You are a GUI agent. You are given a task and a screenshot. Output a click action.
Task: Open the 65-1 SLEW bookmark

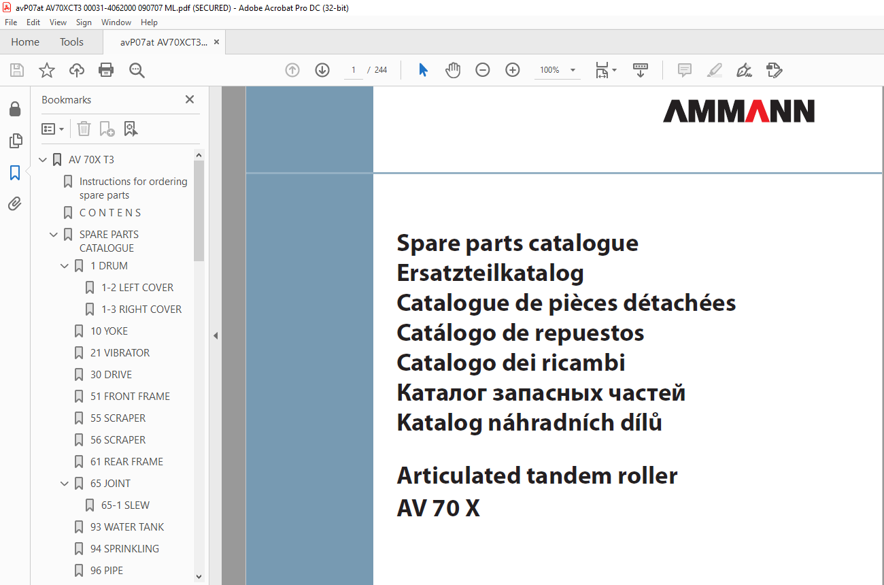tap(125, 505)
